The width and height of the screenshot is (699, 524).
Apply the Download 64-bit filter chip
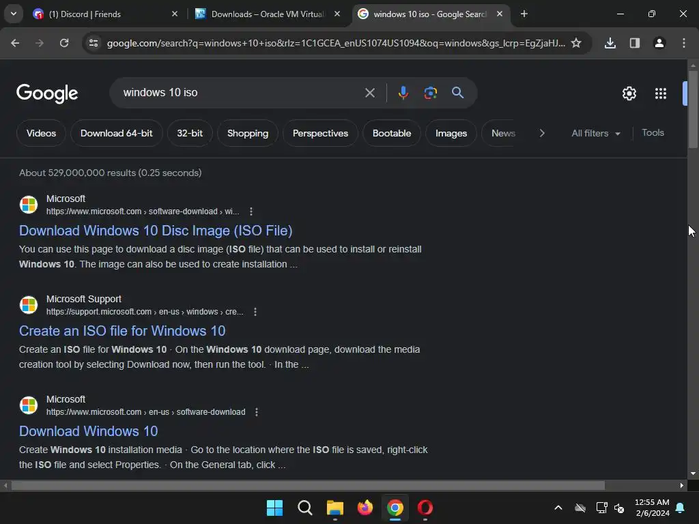click(x=116, y=133)
